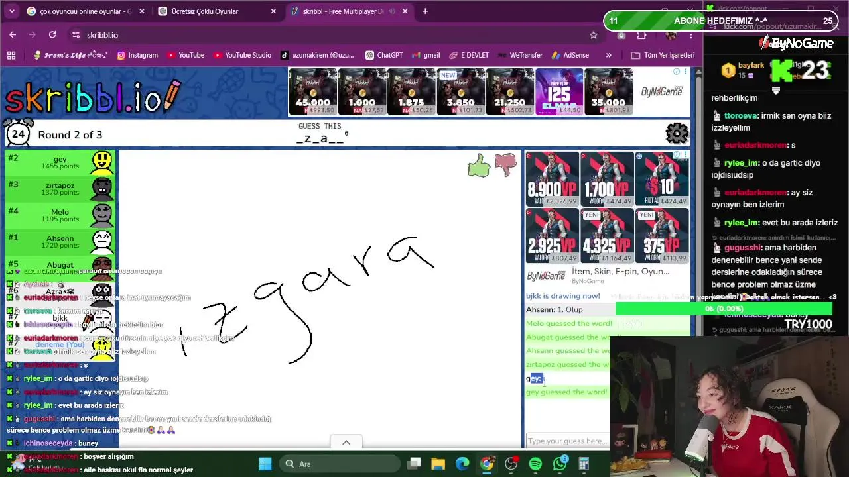Open the WeTransfer bookmark
The image size is (849, 477).
(x=520, y=55)
